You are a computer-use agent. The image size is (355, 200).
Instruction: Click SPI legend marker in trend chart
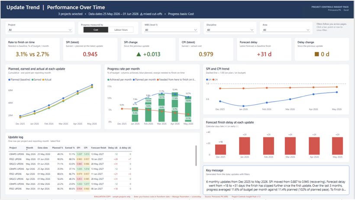[x=207, y=80]
